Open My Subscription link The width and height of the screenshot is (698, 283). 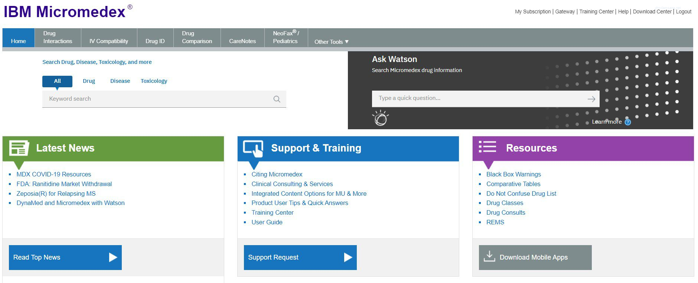coord(533,12)
